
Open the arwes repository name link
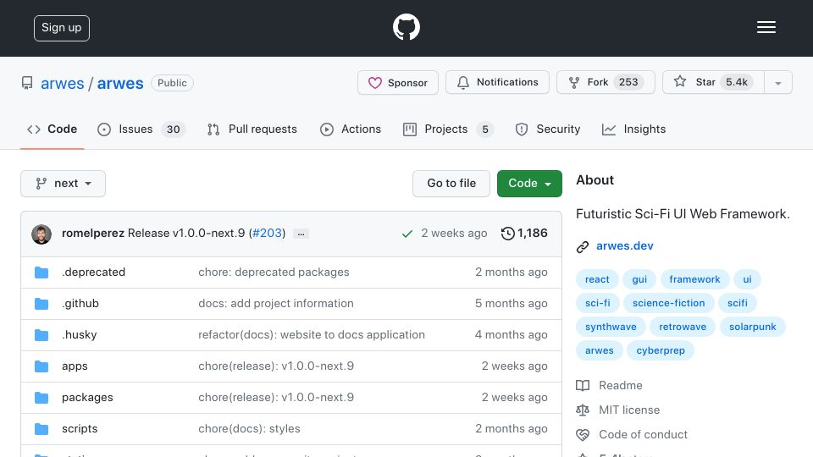pos(120,84)
